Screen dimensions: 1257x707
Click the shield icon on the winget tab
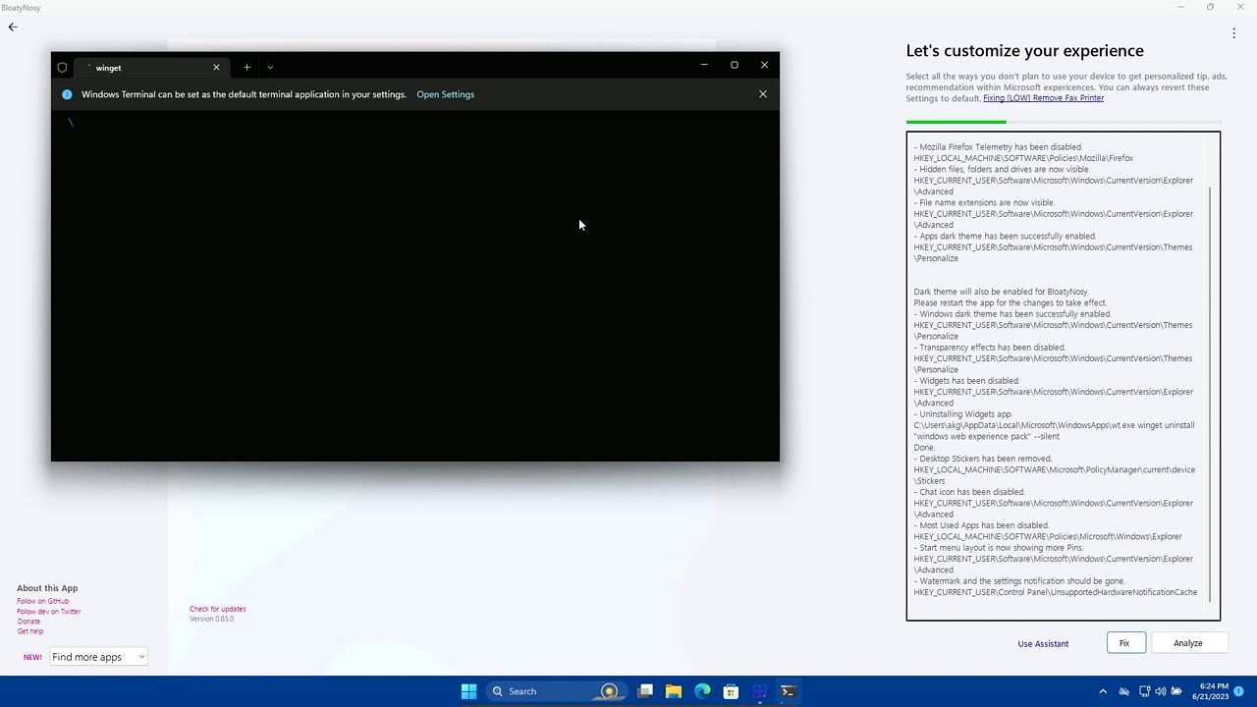pos(62,67)
